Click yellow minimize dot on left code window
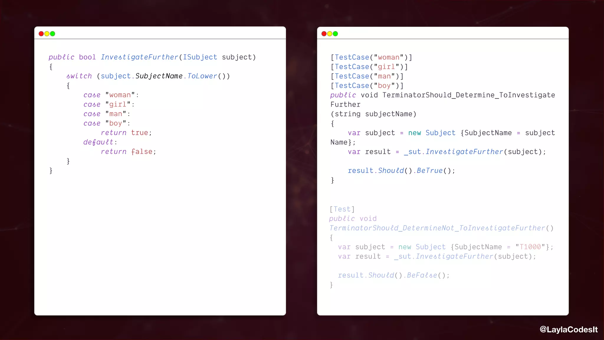This screenshot has height=340, width=604. 47,34
